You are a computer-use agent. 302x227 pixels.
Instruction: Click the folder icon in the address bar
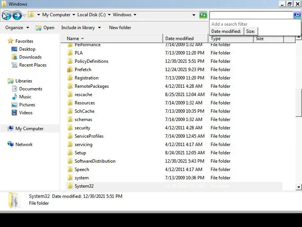pos(31,15)
